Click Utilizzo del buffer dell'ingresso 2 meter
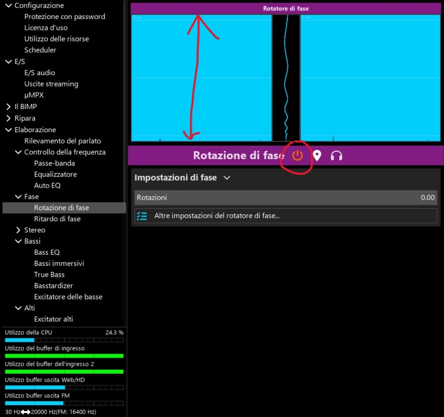 point(64,371)
